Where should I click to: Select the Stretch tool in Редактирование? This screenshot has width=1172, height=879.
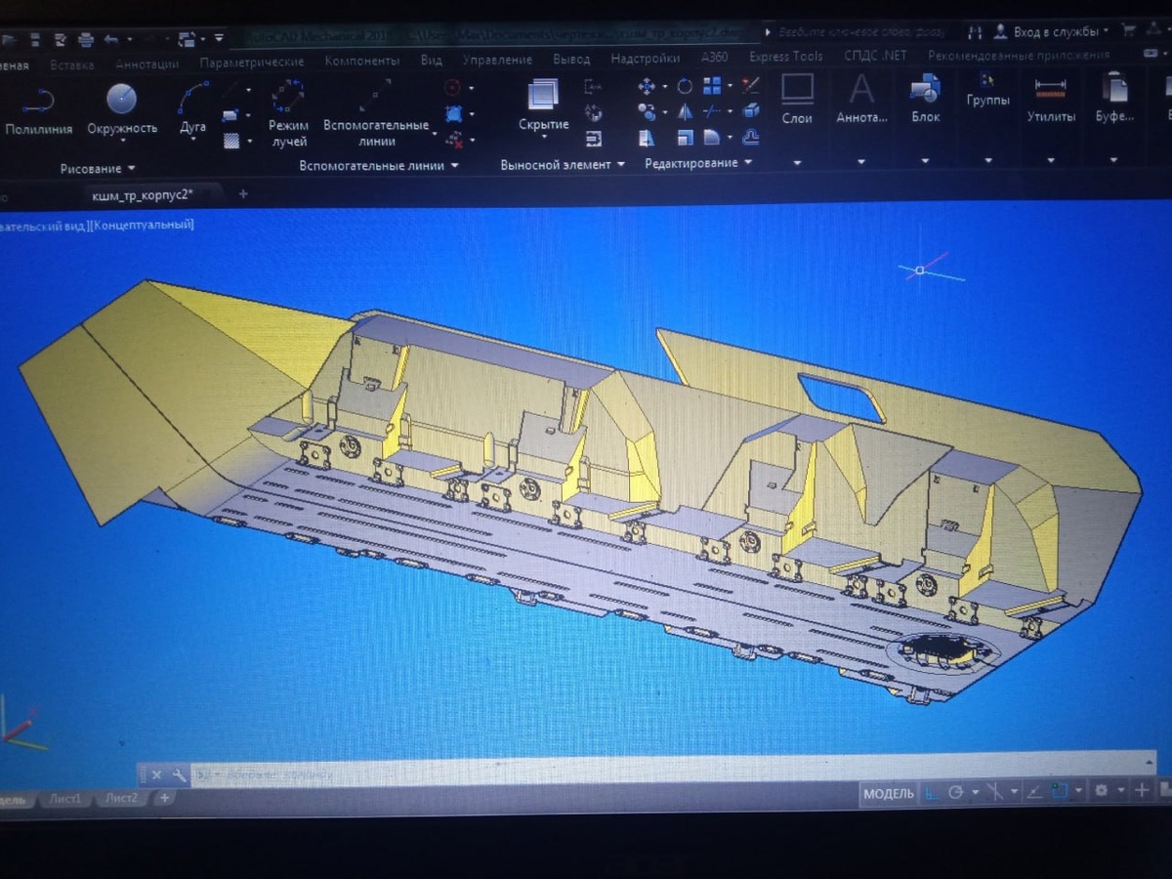pyautogui.click(x=647, y=138)
